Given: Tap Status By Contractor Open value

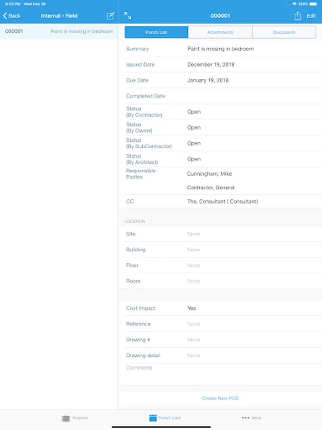Looking at the screenshot, I should tap(194, 112).
